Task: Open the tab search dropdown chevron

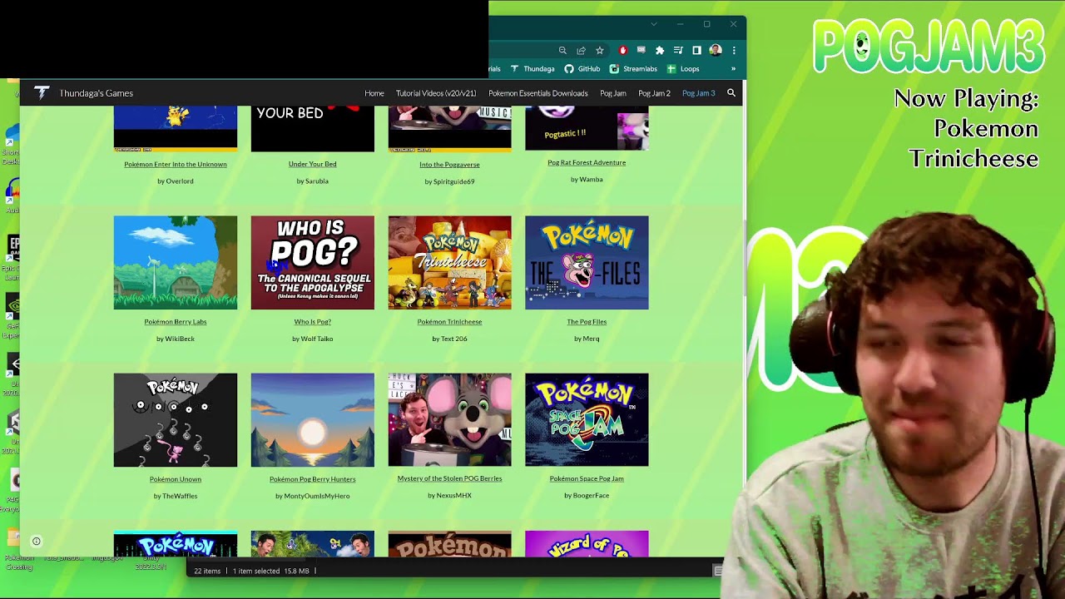Action: 654,24
